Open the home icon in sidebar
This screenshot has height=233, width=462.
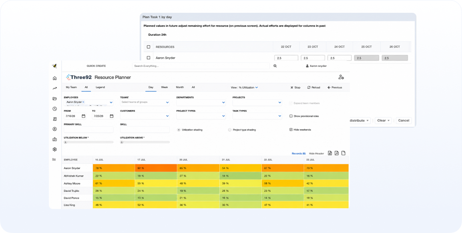tap(54, 78)
